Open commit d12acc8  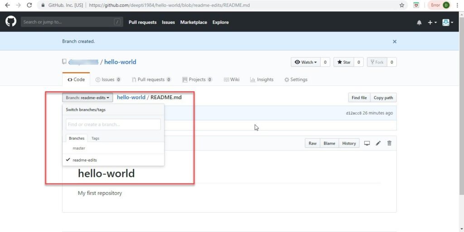coord(353,113)
